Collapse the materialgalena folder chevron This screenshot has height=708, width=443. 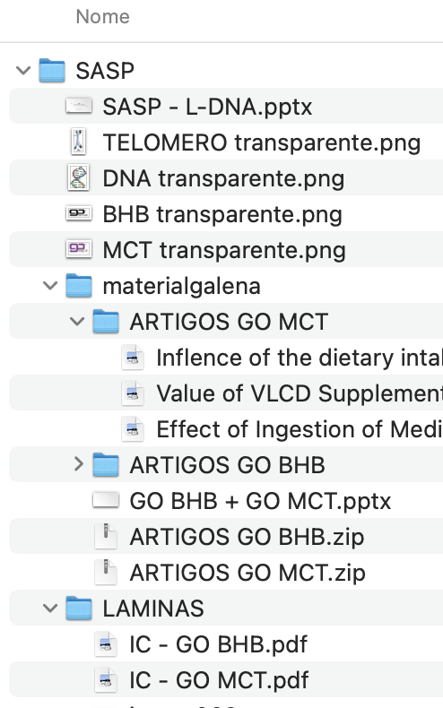pyautogui.click(x=50, y=286)
